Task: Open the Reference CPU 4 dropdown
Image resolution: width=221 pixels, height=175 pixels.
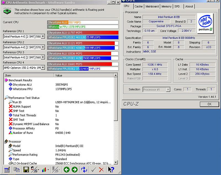Action: point(43,67)
